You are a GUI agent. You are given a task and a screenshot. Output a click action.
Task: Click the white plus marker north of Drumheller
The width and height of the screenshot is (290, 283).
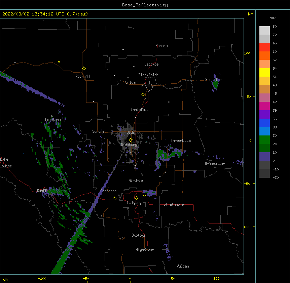[x=206, y=126]
